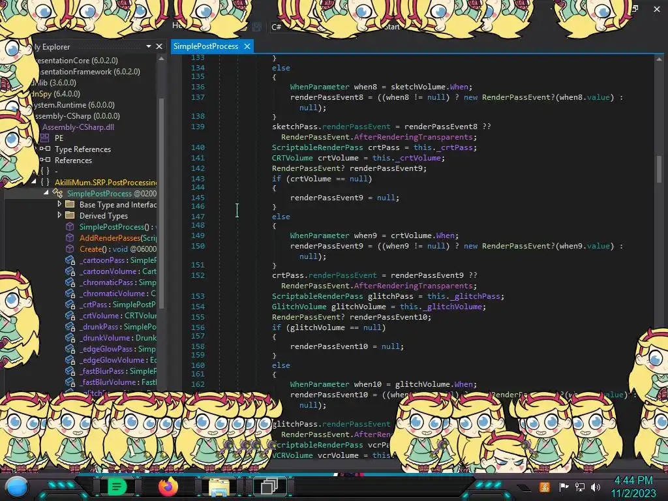Switch to the stacked-windows app on the taskbar
Screen dimensions: 668x501
point(269,487)
